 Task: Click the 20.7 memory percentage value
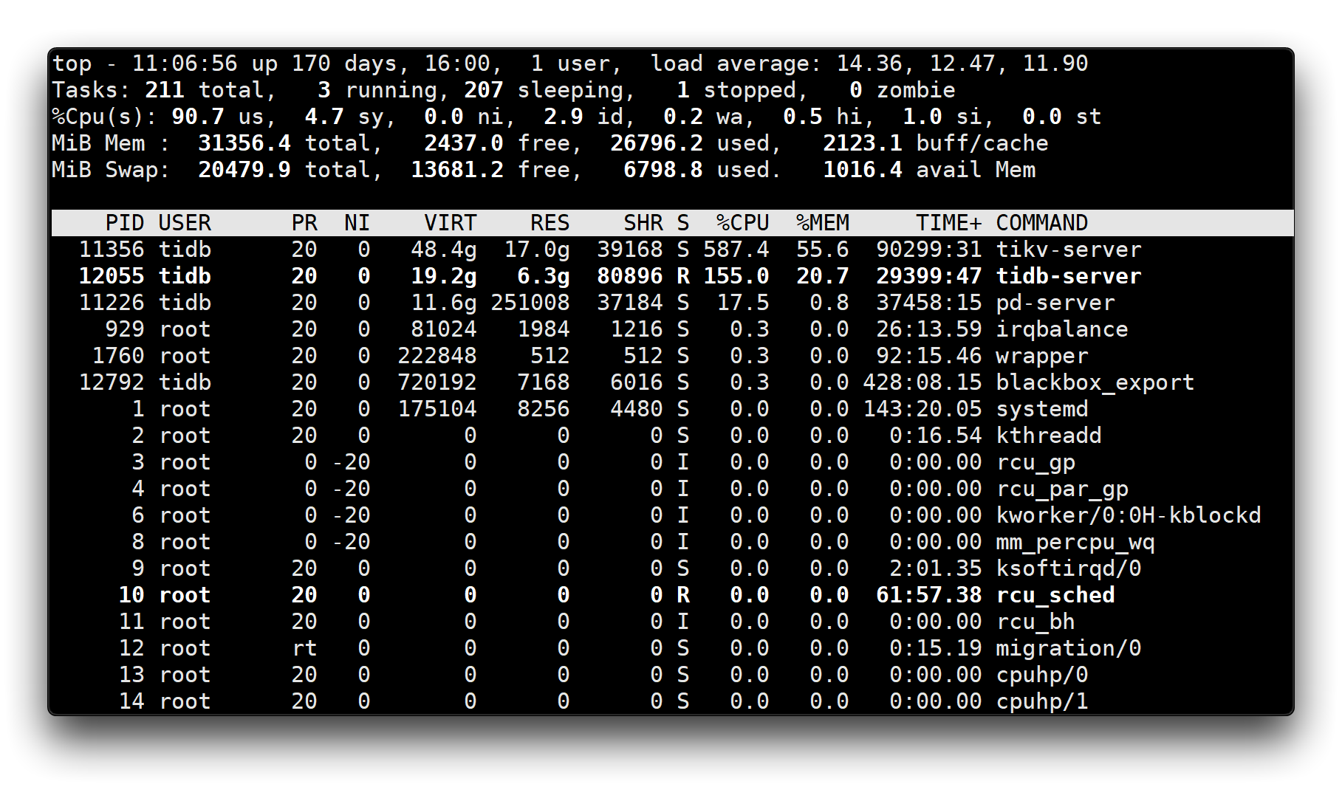pyautogui.click(x=823, y=276)
